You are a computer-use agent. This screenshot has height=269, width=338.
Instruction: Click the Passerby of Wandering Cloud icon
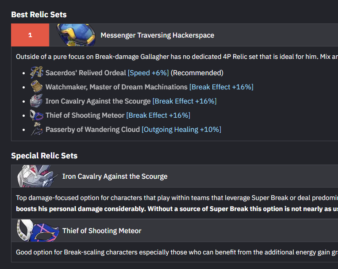[37, 129]
